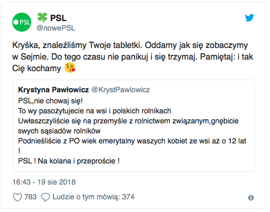Click the Twitter bird logo icon

(249, 18)
